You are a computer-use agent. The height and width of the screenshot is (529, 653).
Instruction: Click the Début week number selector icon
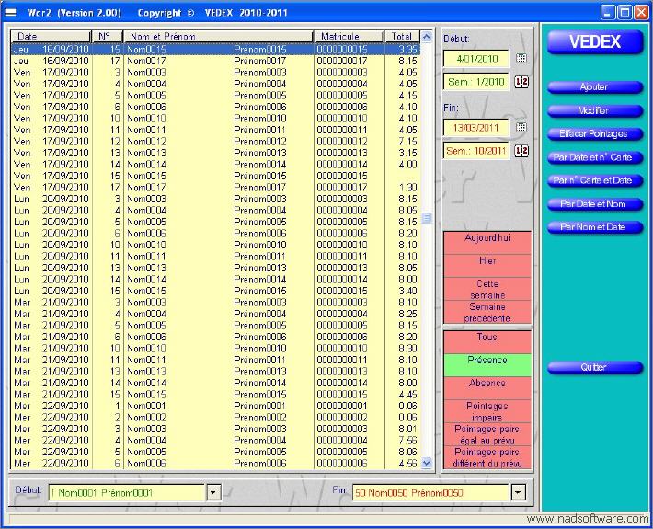pyautogui.click(x=521, y=82)
